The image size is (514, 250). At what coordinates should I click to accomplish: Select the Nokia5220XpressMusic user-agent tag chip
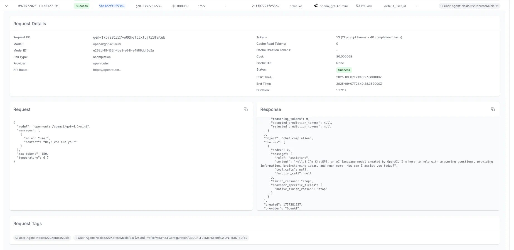click(42, 238)
